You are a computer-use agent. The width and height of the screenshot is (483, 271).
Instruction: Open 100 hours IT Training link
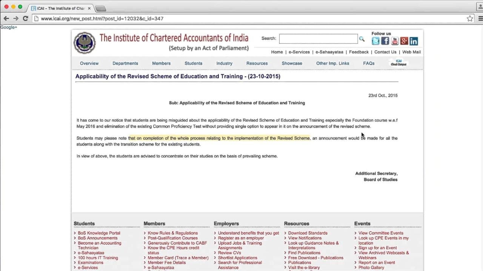pos(98,258)
